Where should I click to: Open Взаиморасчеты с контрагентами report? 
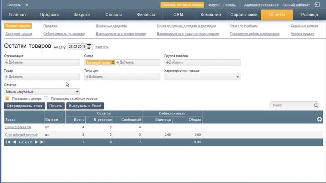(x=121, y=34)
